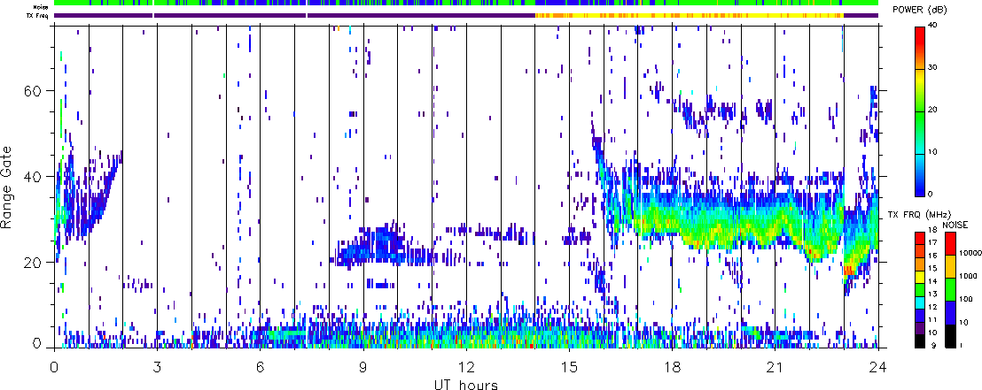Click the TX FRQ frequency colorbar

pos(920,289)
